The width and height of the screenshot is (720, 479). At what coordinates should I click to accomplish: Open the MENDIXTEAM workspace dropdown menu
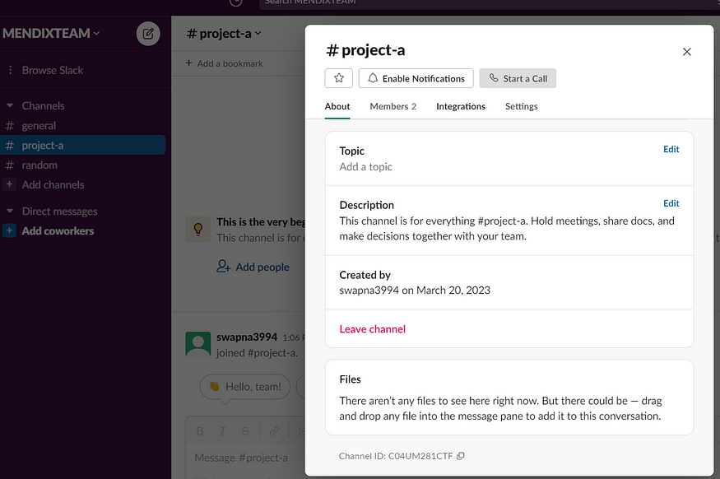(51, 34)
